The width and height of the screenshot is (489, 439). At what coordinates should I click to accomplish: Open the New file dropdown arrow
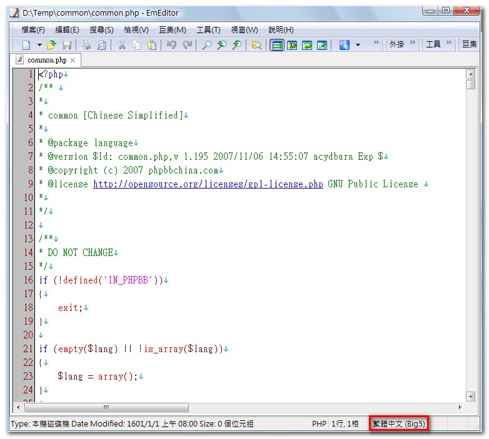(39, 45)
